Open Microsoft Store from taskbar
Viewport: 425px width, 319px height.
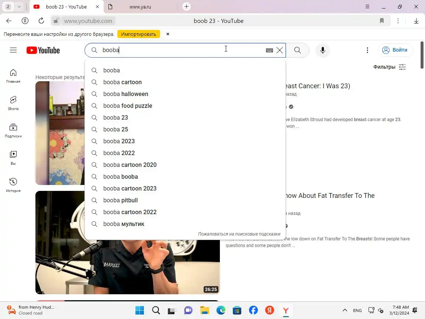click(x=237, y=310)
